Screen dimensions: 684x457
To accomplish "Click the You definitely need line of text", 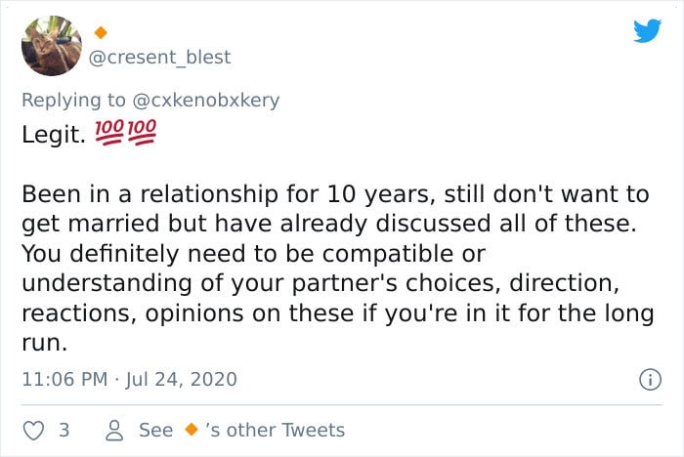I will (x=253, y=254).
